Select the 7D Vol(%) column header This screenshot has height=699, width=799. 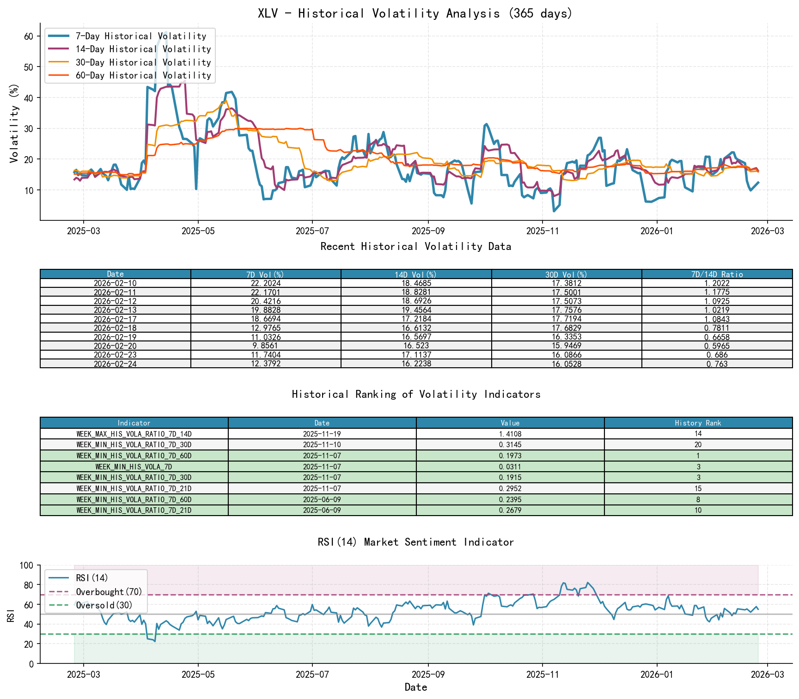click(264, 274)
